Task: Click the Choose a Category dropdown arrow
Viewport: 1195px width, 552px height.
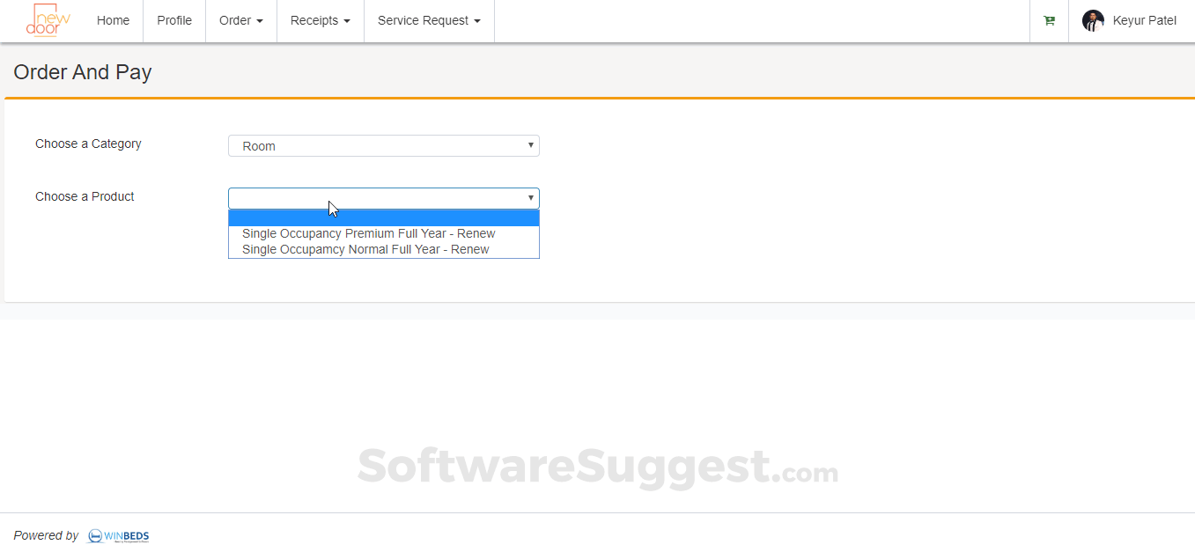Action: [530, 144]
